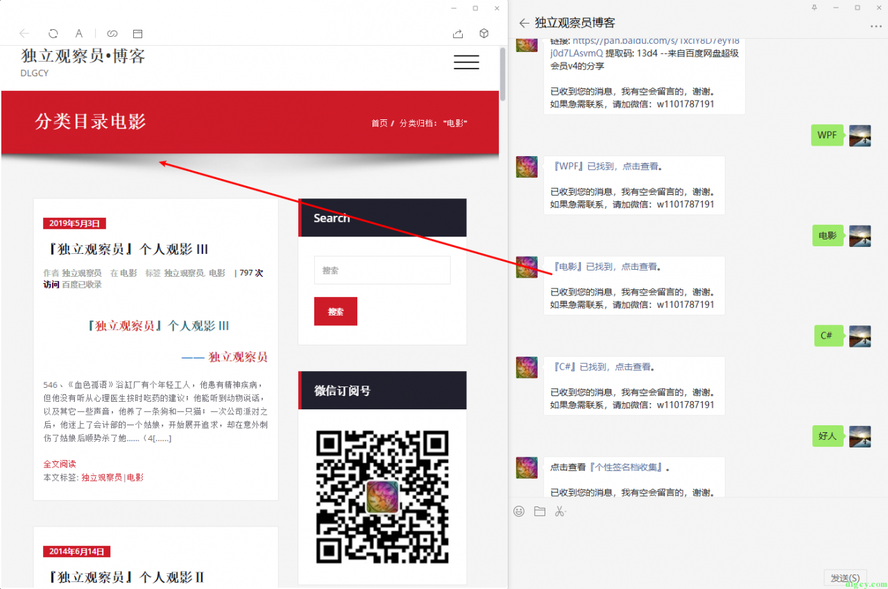Open 电影 category link in post meta

click(x=128, y=273)
